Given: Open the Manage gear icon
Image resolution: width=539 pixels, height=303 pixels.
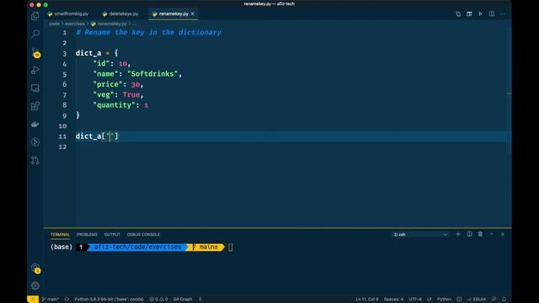Looking at the screenshot, I should [x=35, y=285].
